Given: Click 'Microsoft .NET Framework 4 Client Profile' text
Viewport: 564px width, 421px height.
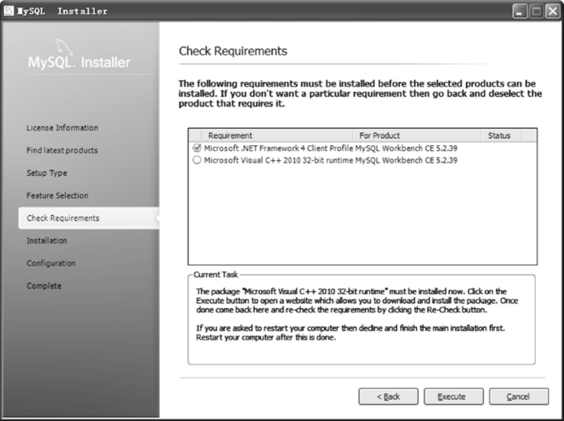Looking at the screenshot, I should [278, 148].
